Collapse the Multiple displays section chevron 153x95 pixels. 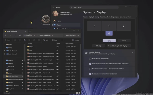click(132, 53)
